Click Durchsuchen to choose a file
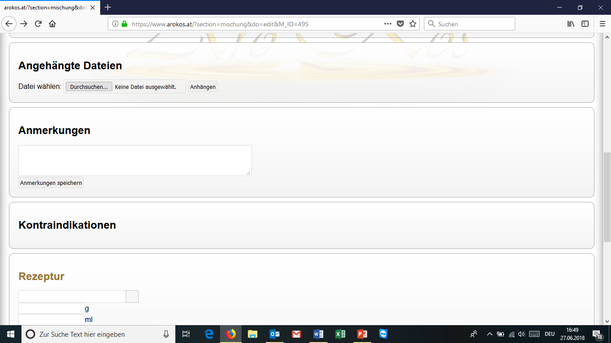 pyautogui.click(x=89, y=87)
